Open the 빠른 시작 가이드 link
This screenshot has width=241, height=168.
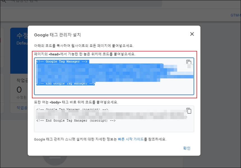(131, 139)
